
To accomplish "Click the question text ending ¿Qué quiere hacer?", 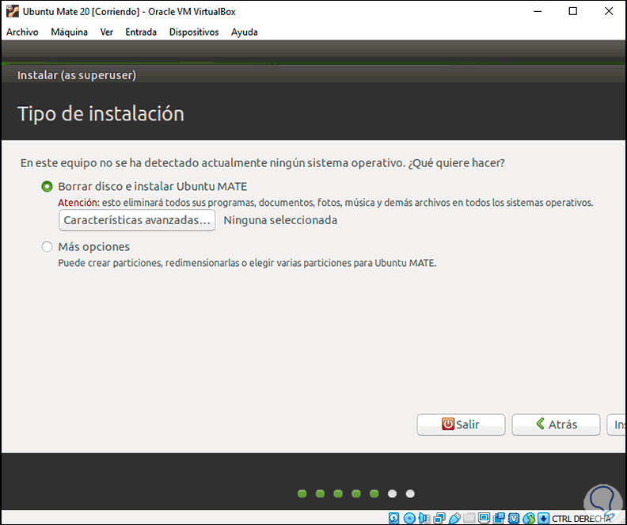I will click(x=263, y=163).
